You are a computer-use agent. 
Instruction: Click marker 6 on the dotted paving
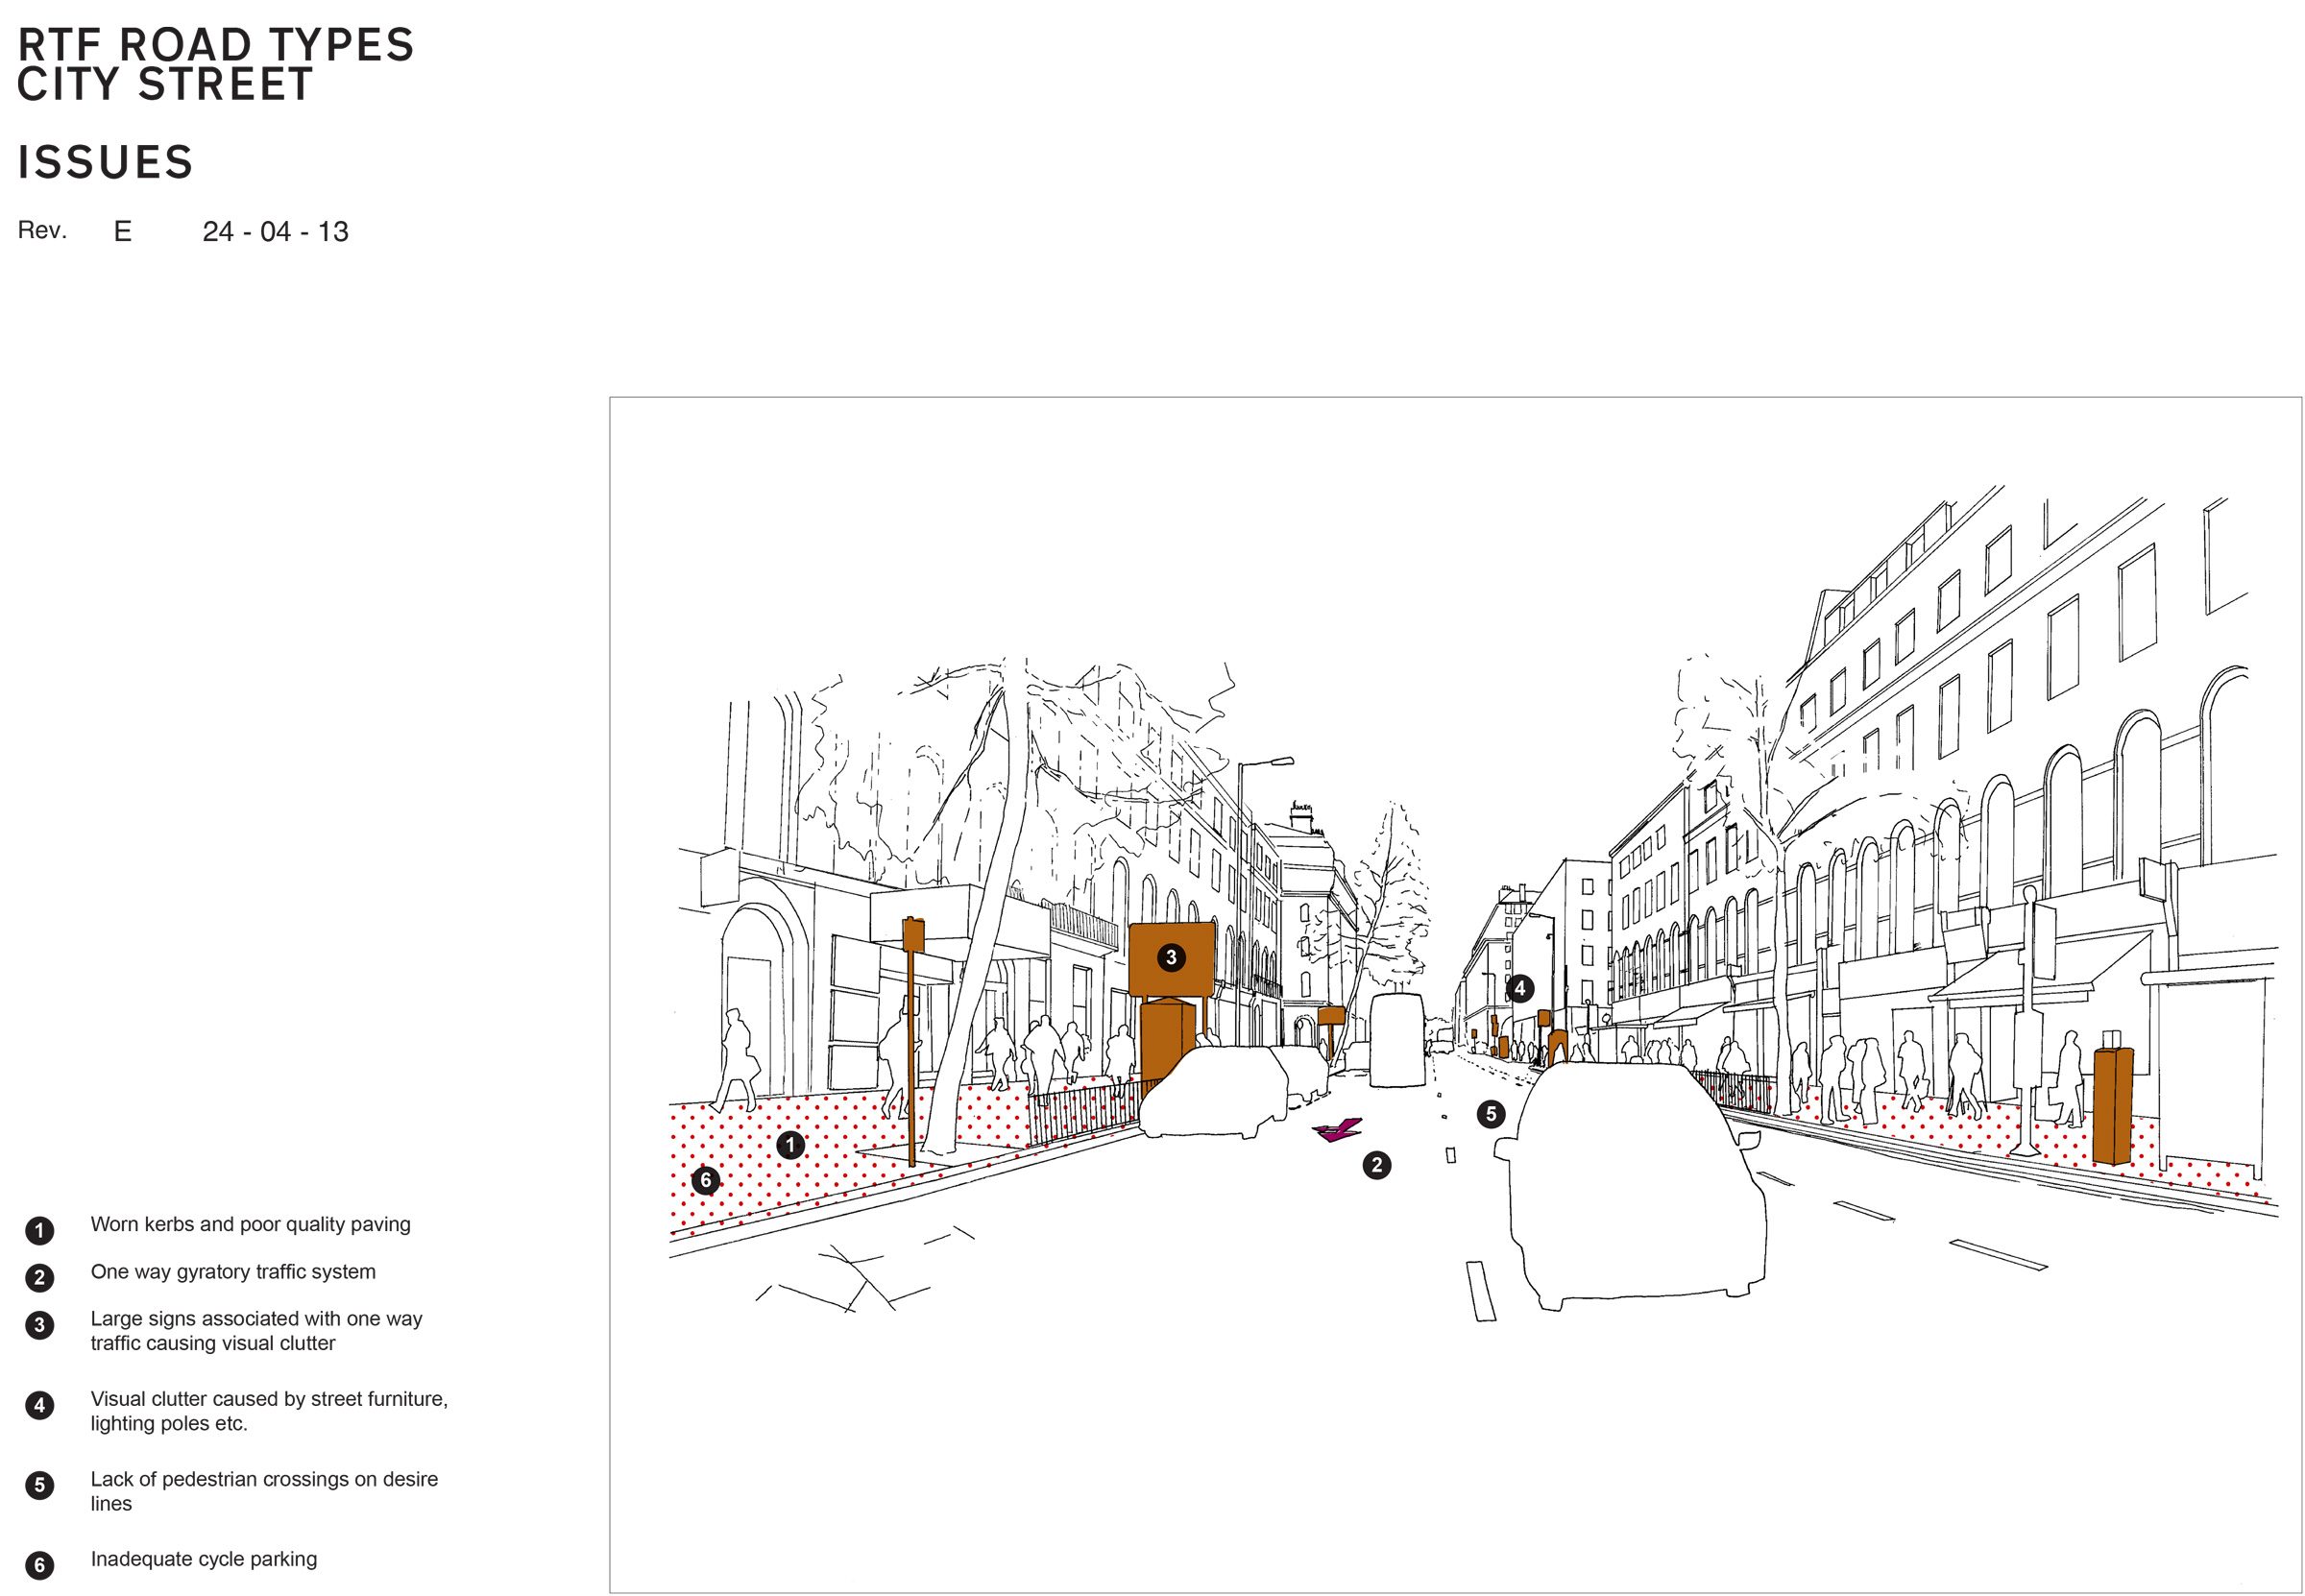(705, 1180)
